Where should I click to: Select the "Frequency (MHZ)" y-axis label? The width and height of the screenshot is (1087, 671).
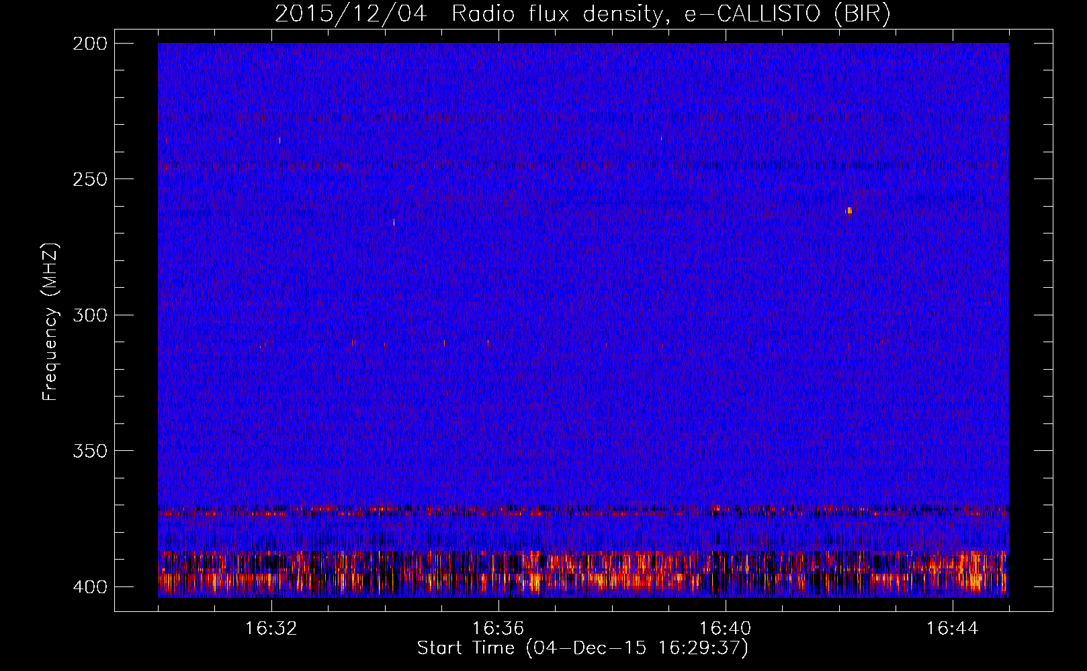pyautogui.click(x=51, y=322)
